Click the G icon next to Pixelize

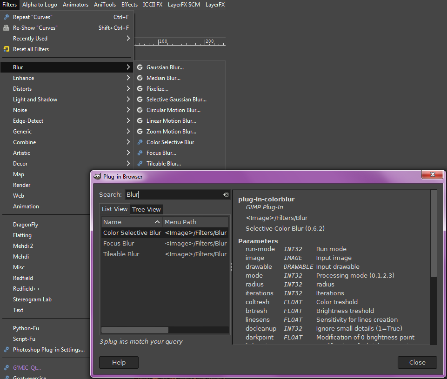point(140,89)
